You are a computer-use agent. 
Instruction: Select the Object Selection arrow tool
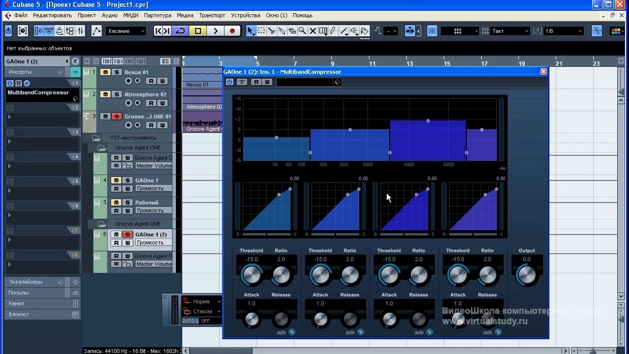(x=251, y=31)
